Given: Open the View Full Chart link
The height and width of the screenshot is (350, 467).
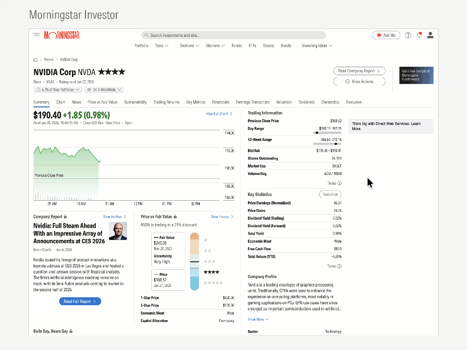Looking at the screenshot, I should coord(219,114).
